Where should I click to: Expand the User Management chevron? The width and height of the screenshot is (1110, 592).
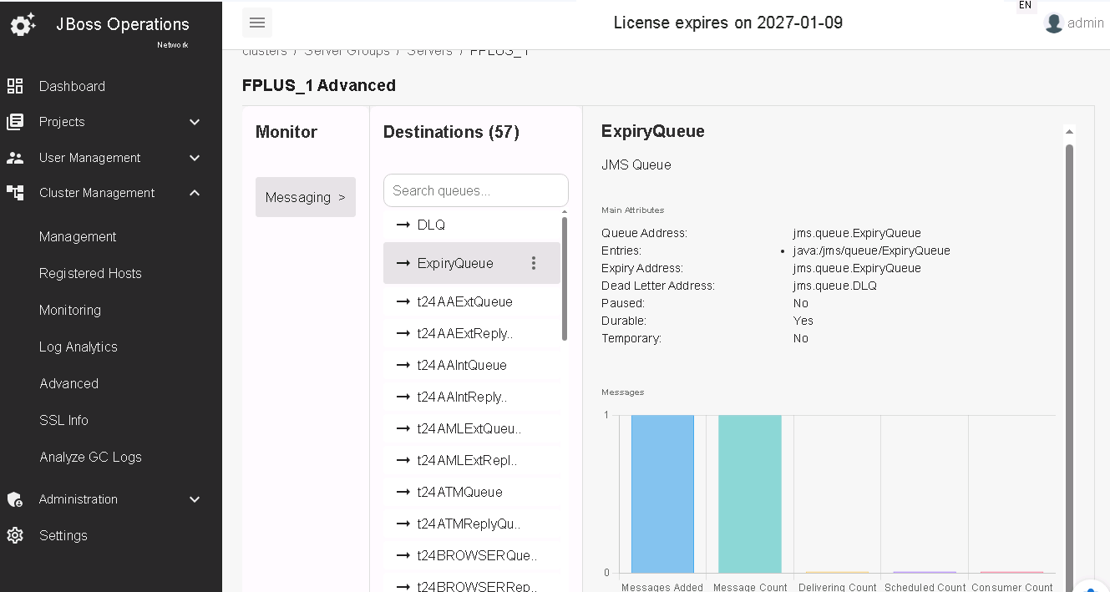pyautogui.click(x=195, y=158)
